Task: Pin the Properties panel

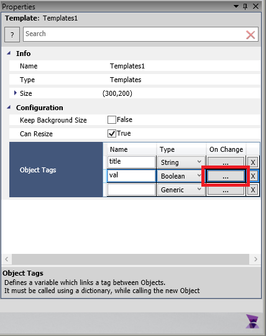Action: pyautogui.click(x=245, y=7)
